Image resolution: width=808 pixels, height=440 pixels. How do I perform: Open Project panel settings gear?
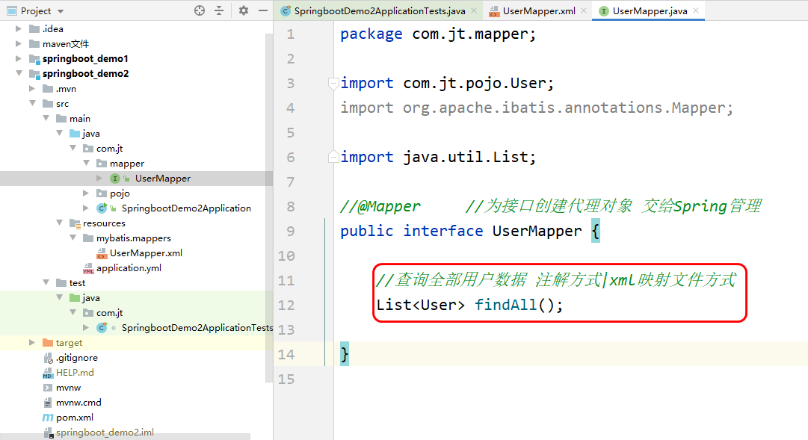point(243,10)
